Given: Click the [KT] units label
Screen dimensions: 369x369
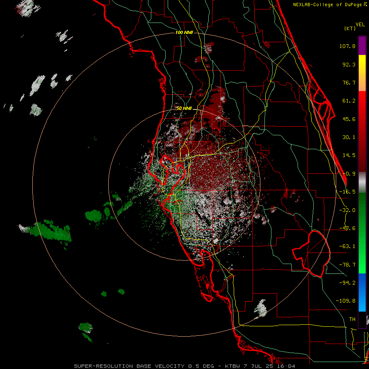Looking at the screenshot, I should pyautogui.click(x=350, y=28).
